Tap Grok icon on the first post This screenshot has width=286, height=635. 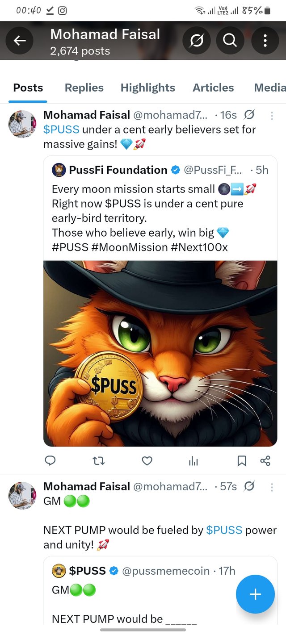coord(249,115)
